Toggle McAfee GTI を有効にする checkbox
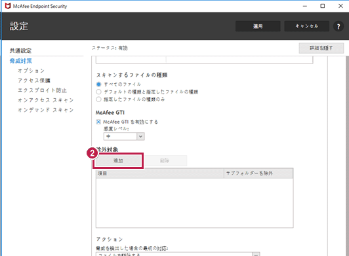Screen dimensions: 349x256 point(98,122)
